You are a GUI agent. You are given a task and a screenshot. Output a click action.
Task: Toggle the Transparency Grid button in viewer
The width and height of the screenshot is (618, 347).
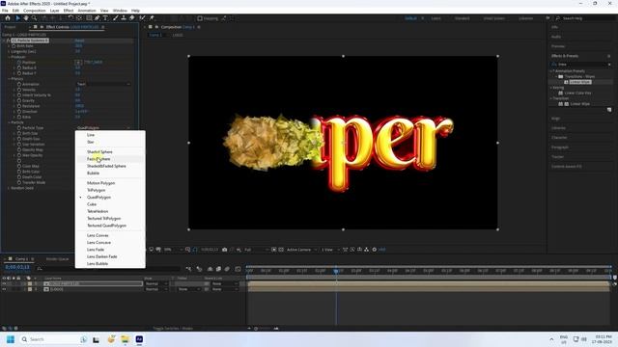[x=281, y=250]
